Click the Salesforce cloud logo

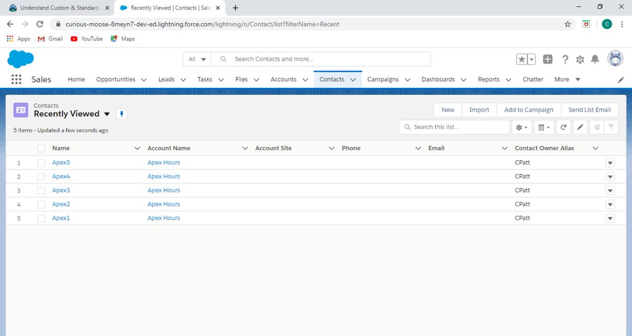point(21,59)
